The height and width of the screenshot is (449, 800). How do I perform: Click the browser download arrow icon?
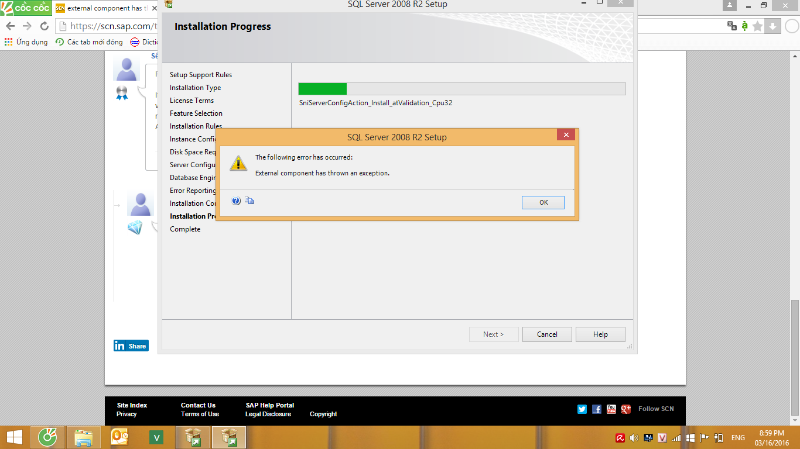tap(772, 26)
